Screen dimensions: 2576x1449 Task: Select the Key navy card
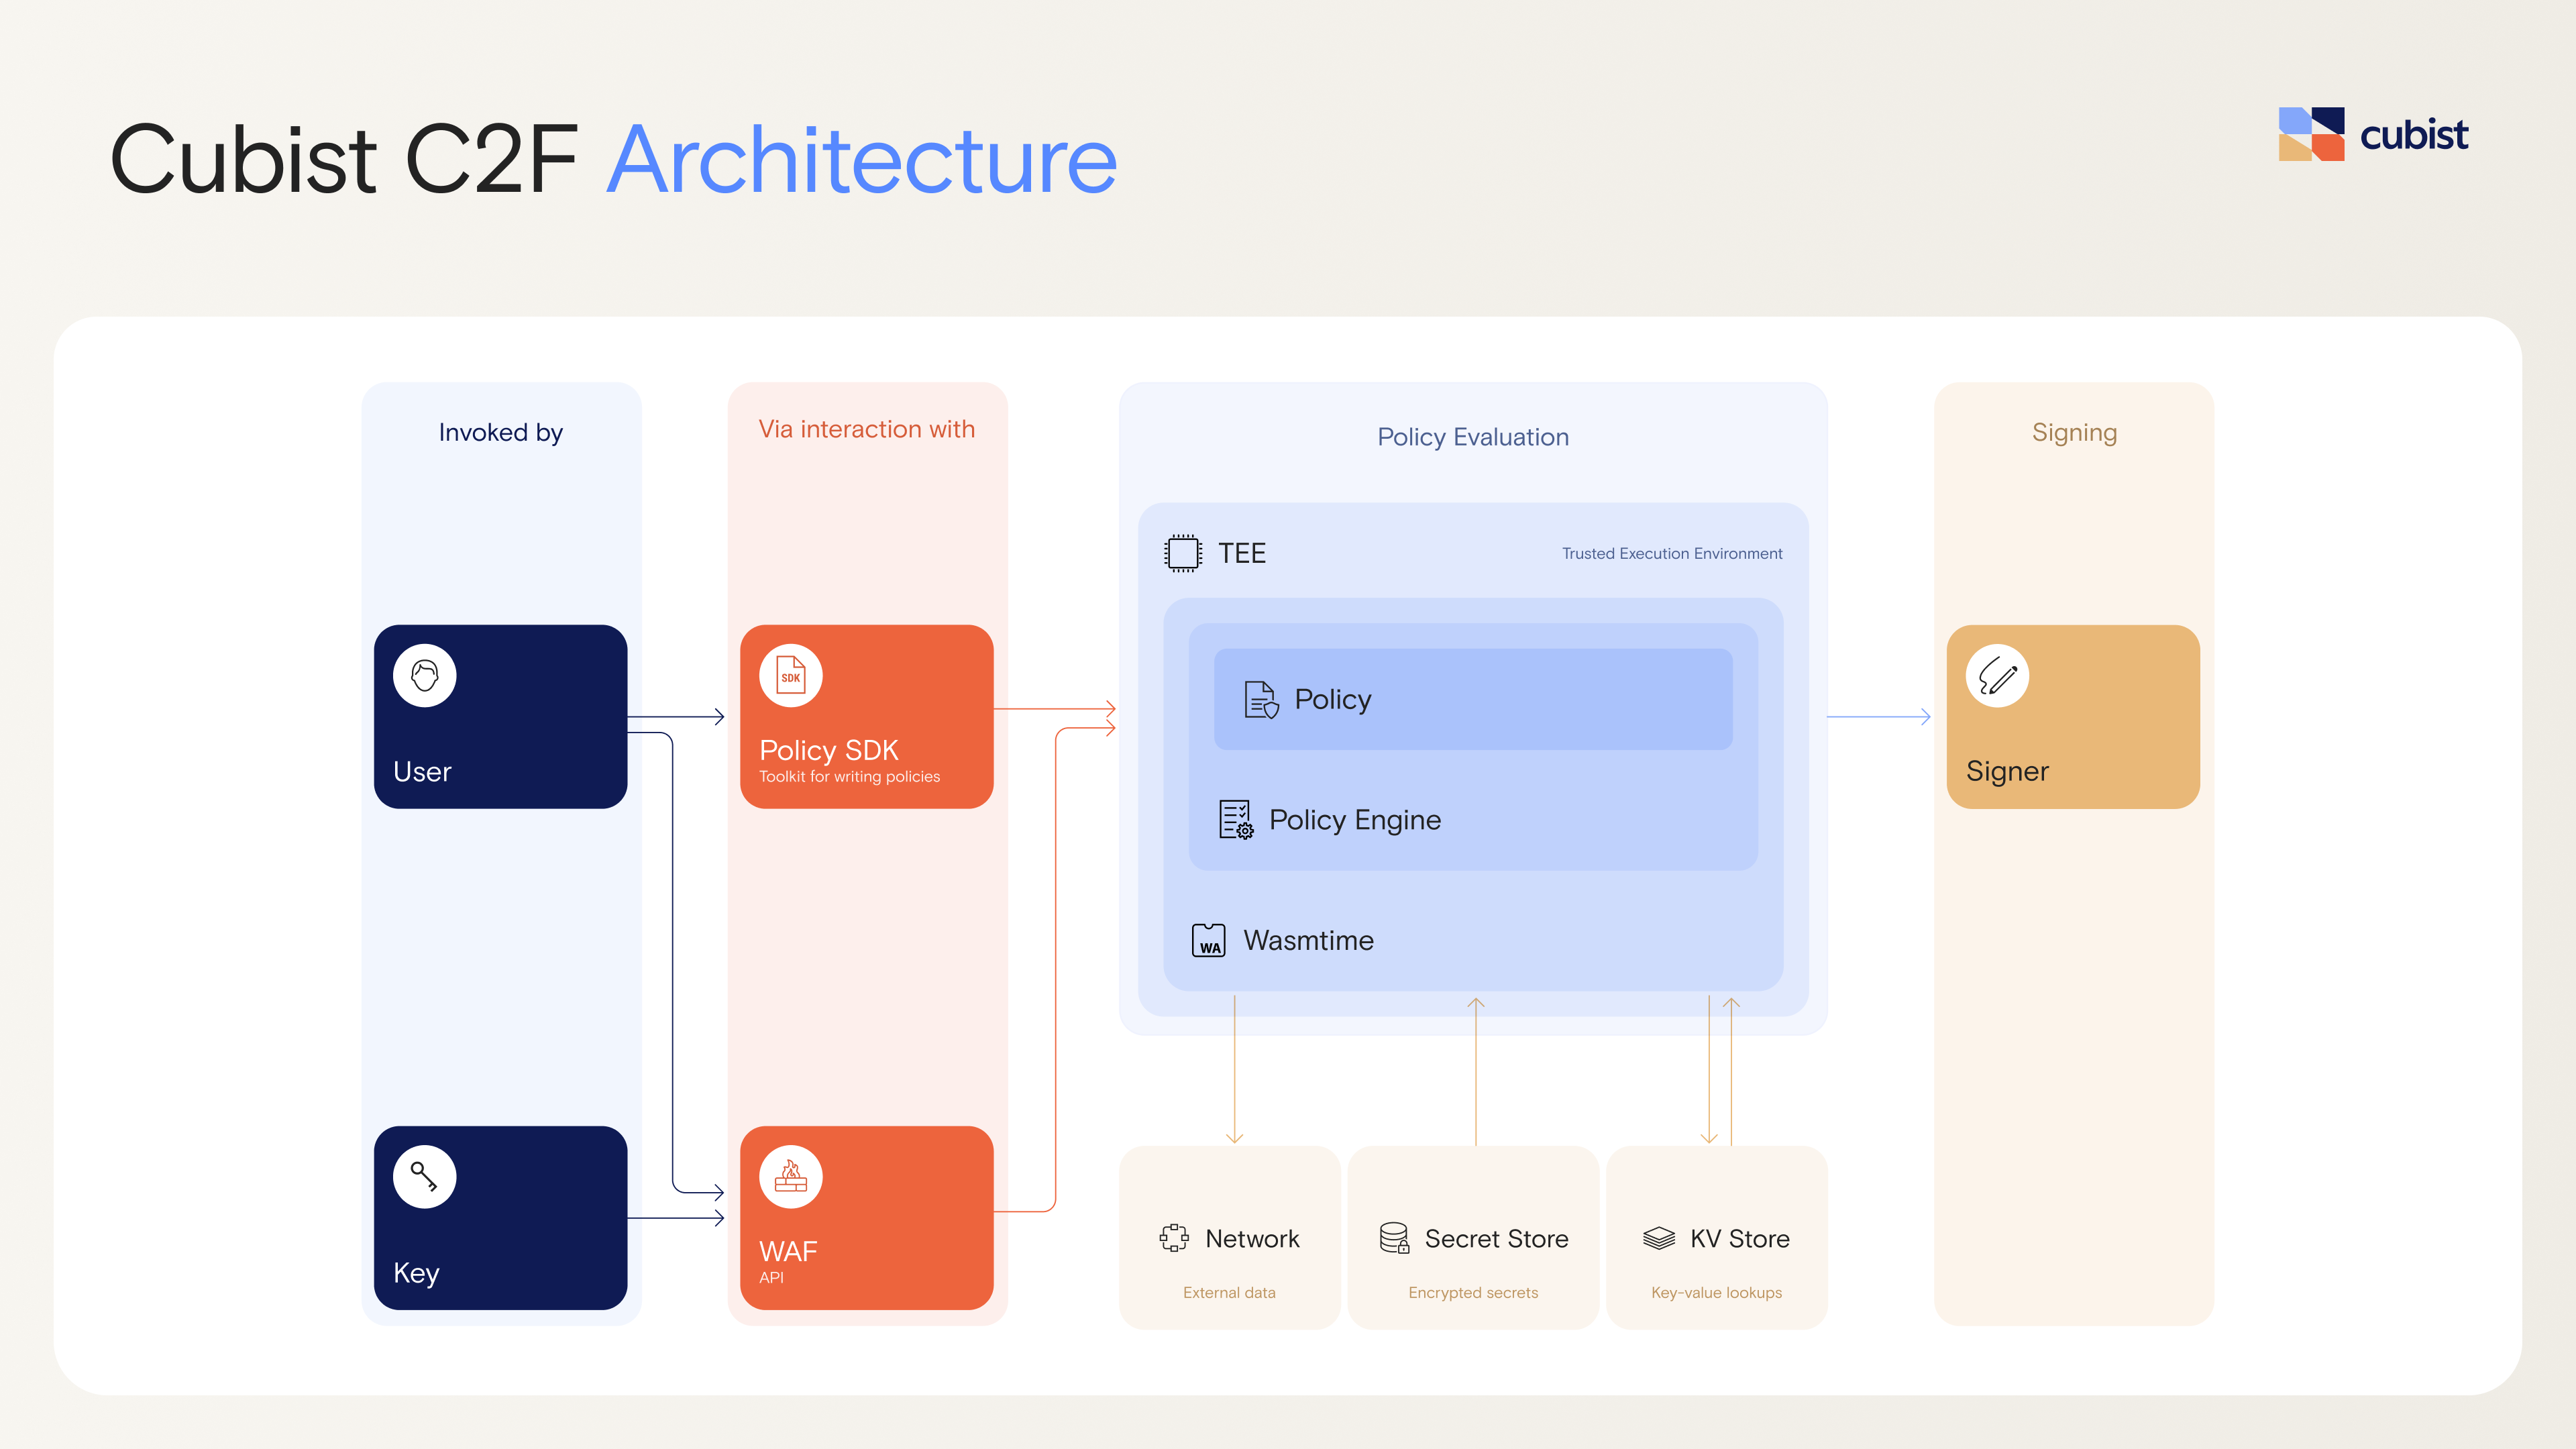500,1217
